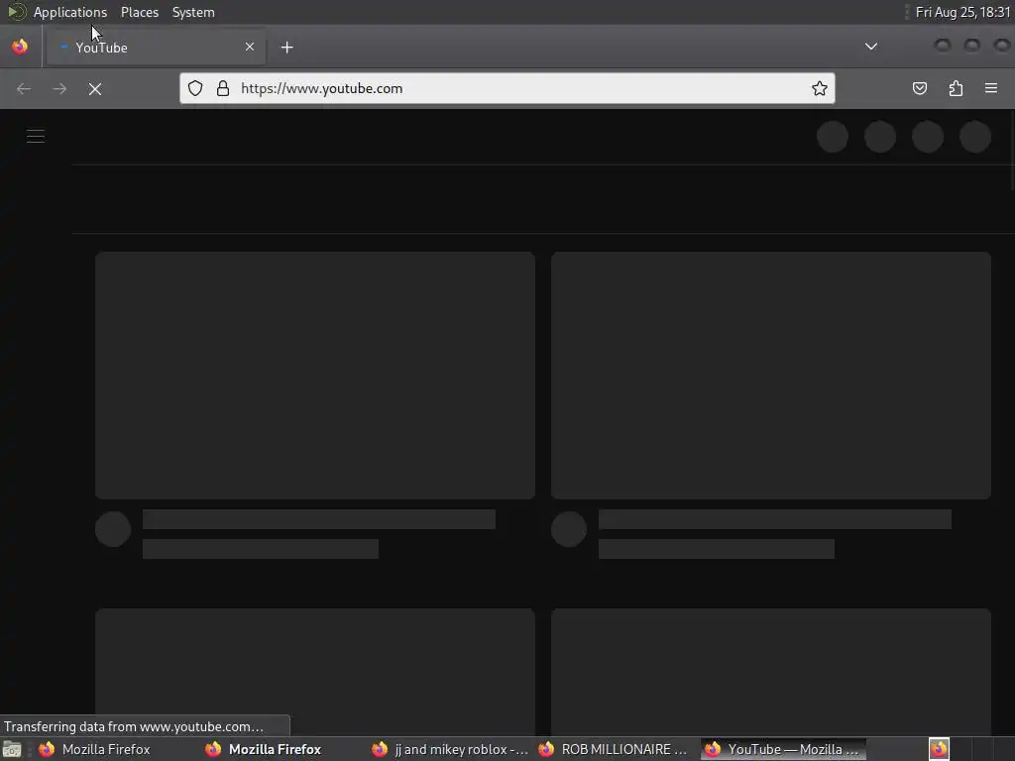Select YouTube — Mozilla taskbar window

tap(784, 749)
